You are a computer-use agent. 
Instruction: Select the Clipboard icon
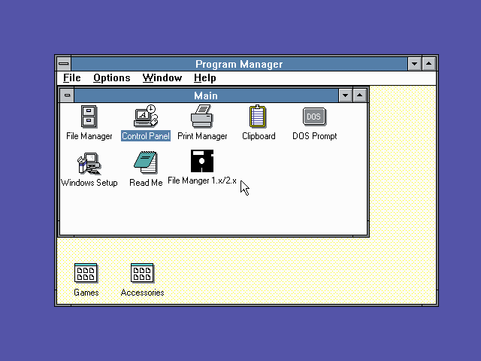[258, 117]
